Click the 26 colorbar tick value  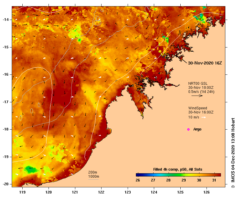pos(138,180)
